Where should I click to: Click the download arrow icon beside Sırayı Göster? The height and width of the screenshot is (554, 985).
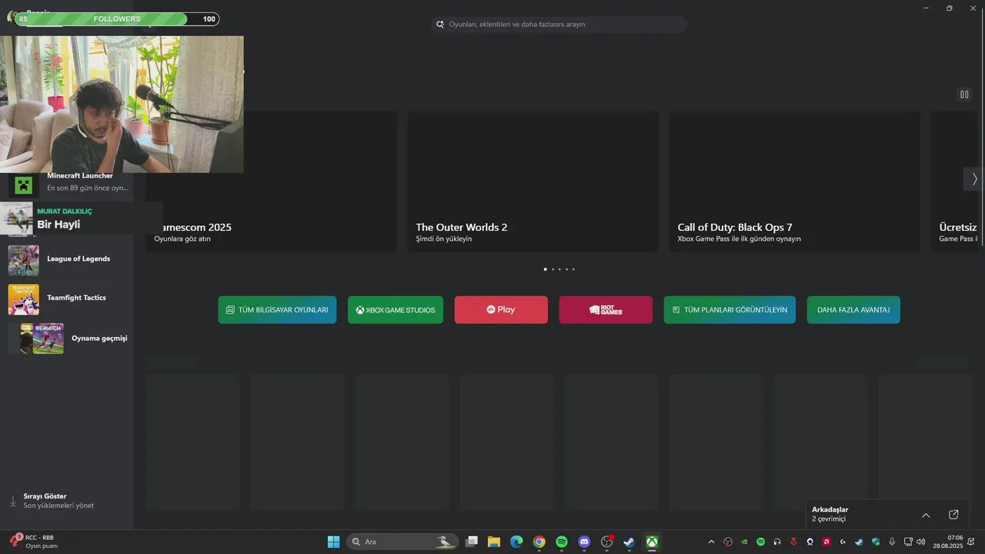[x=12, y=501]
